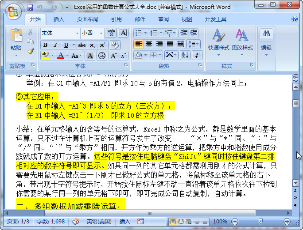Click language English (US) status
The width and height of the screenshot is (303, 230).
(99, 222)
